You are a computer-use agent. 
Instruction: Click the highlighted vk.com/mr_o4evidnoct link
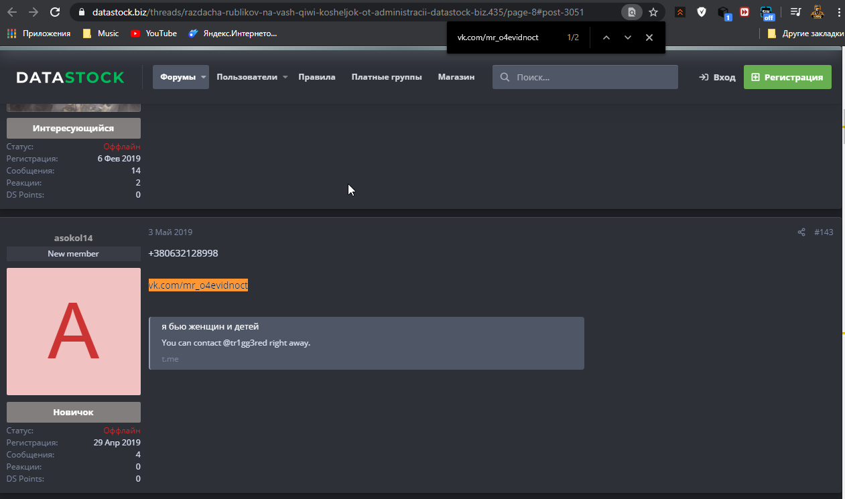[x=198, y=285]
